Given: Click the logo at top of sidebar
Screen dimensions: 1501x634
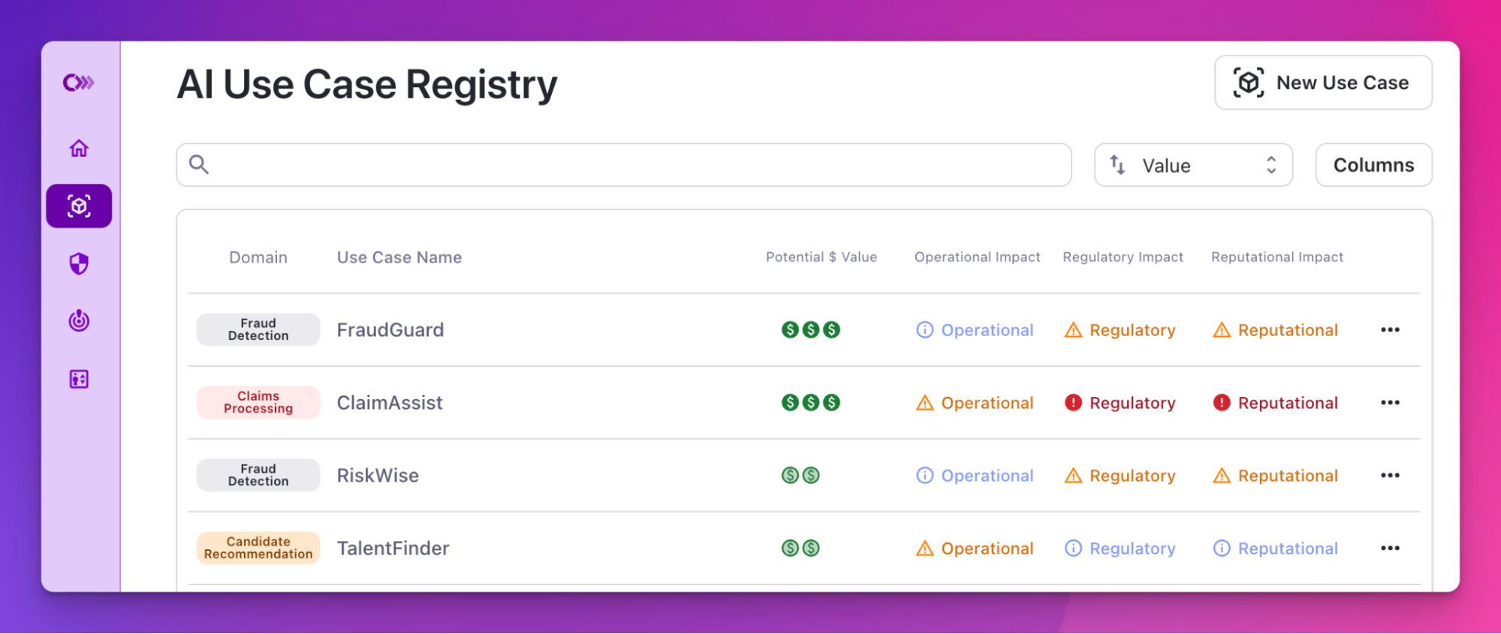Looking at the screenshot, I should tap(79, 83).
